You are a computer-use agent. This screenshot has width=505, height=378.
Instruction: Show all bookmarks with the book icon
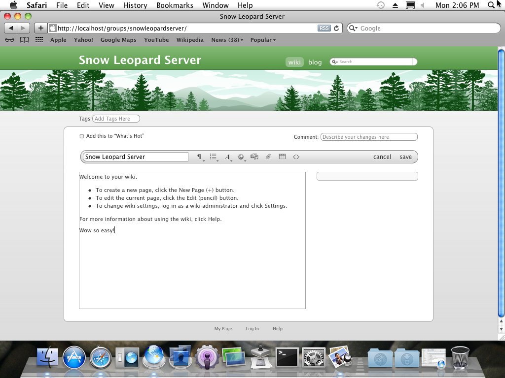pyautogui.click(x=25, y=40)
